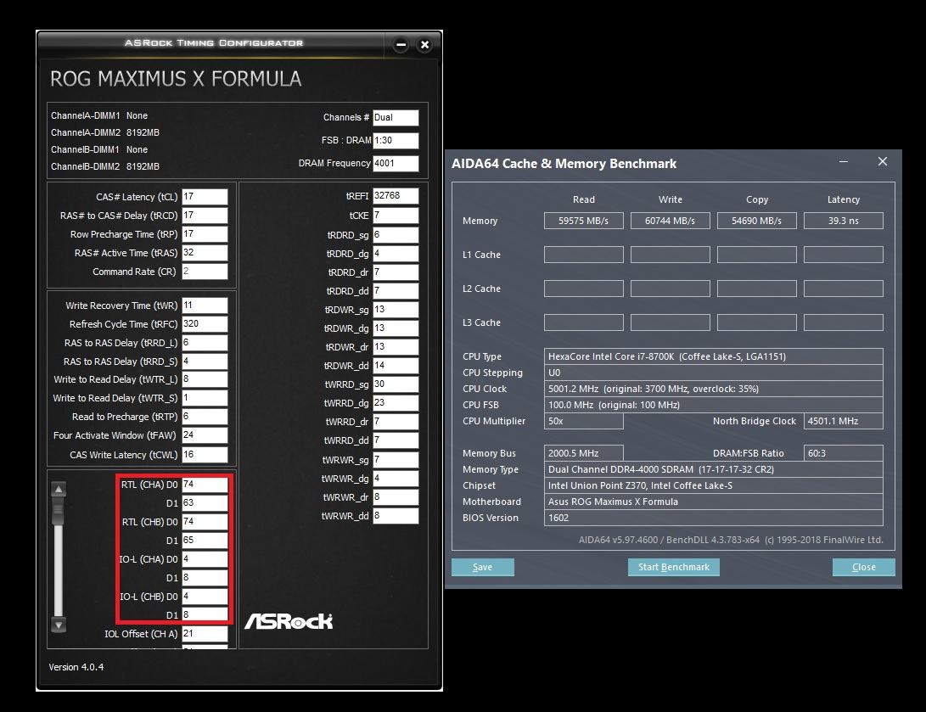926x712 pixels.
Task: Click the RAS# Active Time (tRAS) field
Action: click(205, 253)
